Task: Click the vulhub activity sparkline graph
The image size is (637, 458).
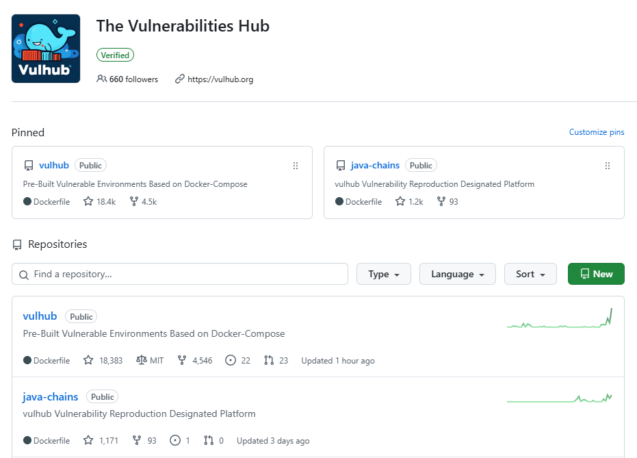Action: 560,318
